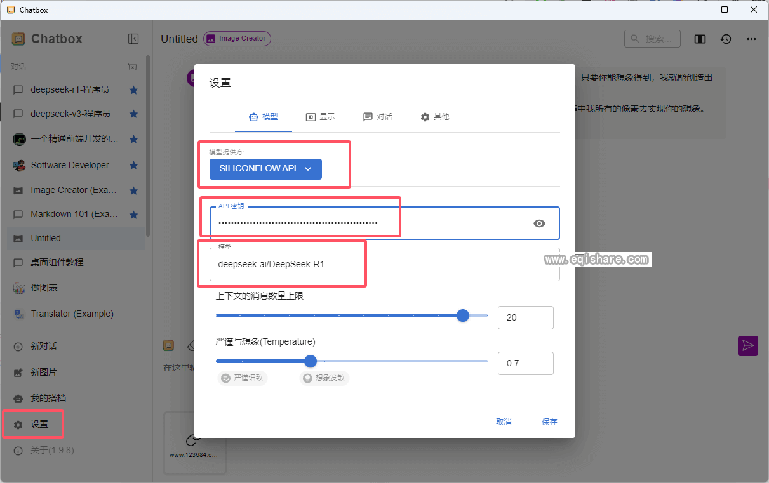Open My Partners (我的搭档) robot icon
Screen dimensions: 769x483
(x=17, y=399)
